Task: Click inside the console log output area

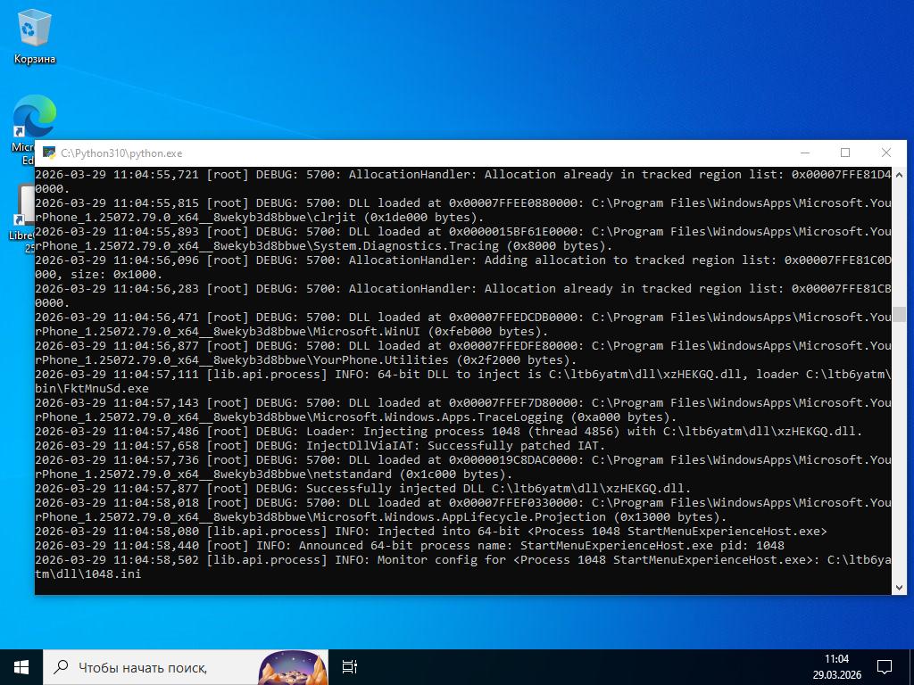Action: coord(446,375)
